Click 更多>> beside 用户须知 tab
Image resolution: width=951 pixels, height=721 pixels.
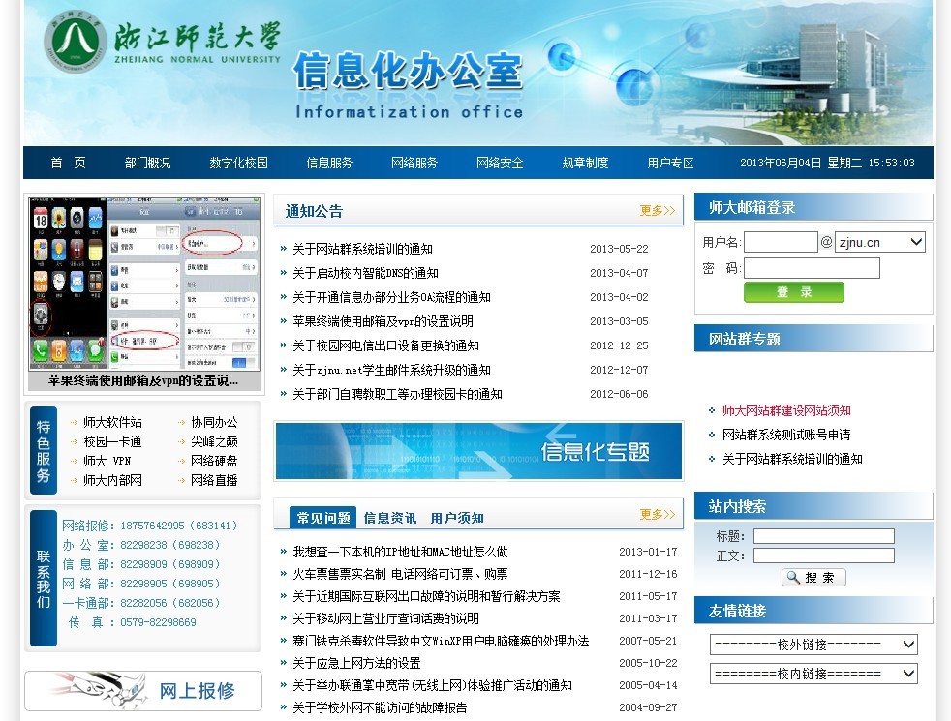pos(658,515)
